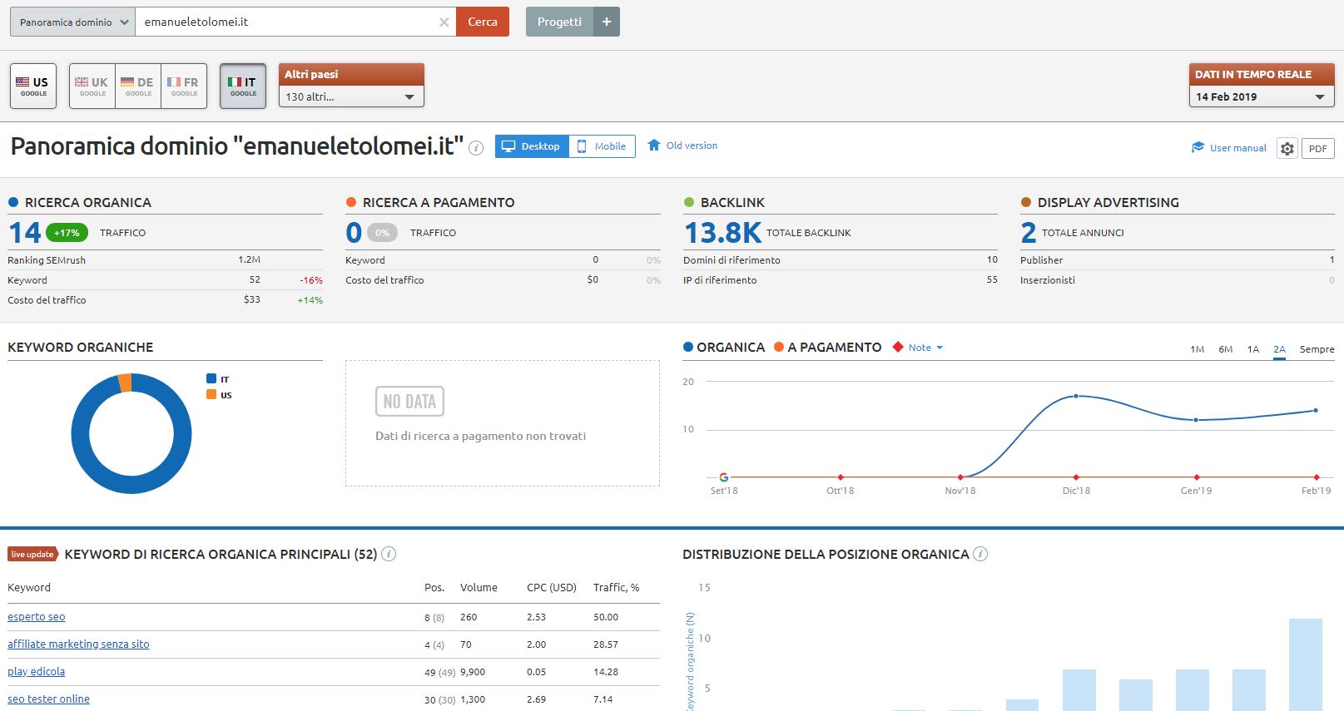Image resolution: width=1344 pixels, height=711 pixels.
Task: Click the RICERCA A PAGAMENTO heading
Action: 439,202
